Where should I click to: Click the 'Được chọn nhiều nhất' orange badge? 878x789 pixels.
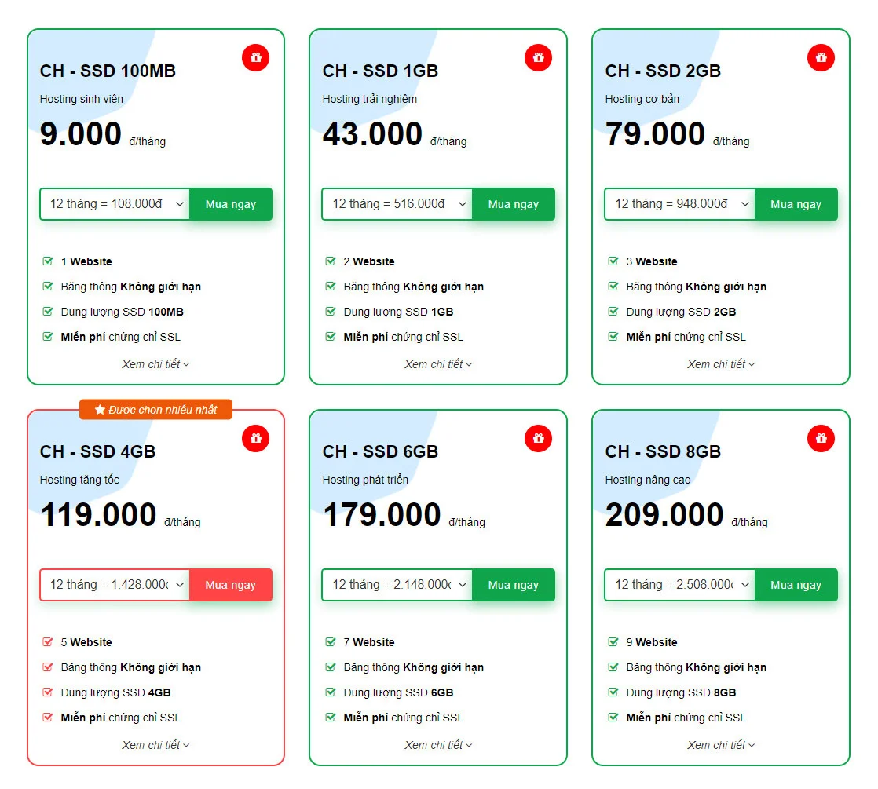coord(155,410)
